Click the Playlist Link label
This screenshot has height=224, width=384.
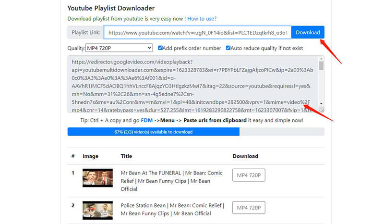tap(86, 32)
